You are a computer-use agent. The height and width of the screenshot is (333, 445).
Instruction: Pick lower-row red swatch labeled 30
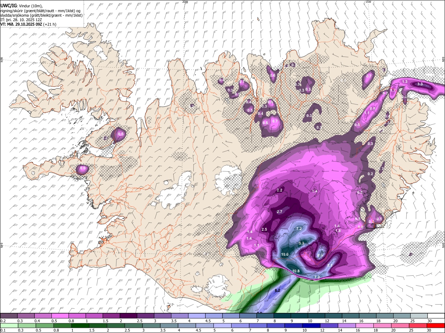(x=436, y=325)
